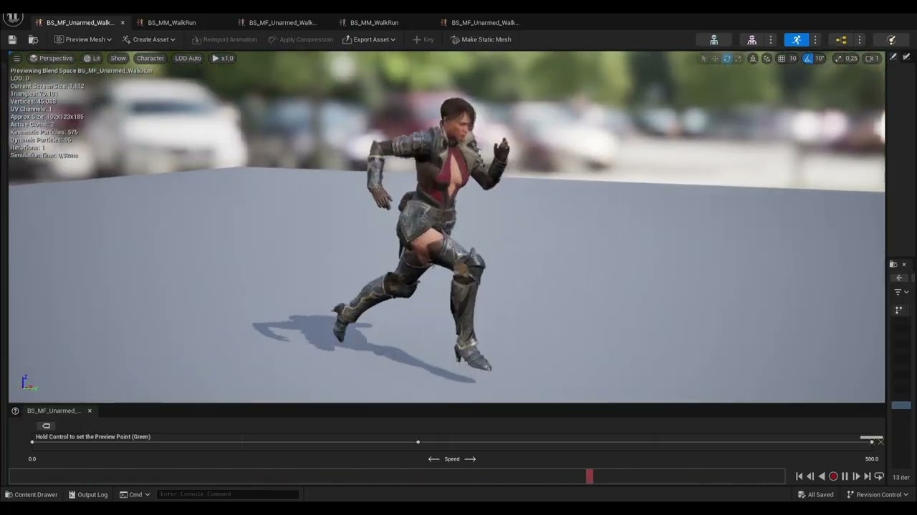Jump to the end of the animation
The height and width of the screenshot is (515, 917).
pyautogui.click(x=868, y=476)
